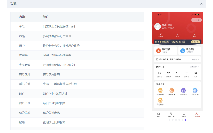Viewport: 213px width, 133px height.
Task: Click 开通会员储值，可余额支付 description
Action: (60, 65)
